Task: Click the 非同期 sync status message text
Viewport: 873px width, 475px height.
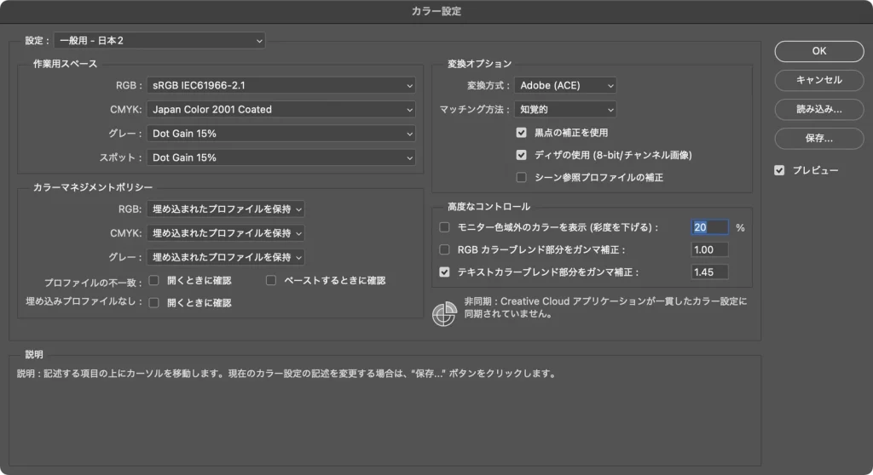Action: pyautogui.click(x=605, y=307)
